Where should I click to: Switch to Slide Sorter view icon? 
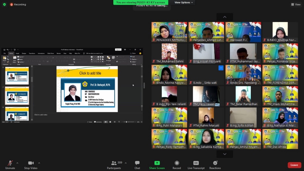110,122
